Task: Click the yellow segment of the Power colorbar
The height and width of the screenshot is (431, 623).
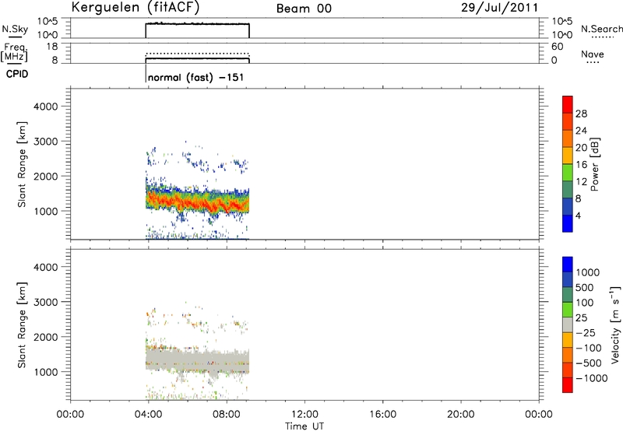Action: coord(568,156)
